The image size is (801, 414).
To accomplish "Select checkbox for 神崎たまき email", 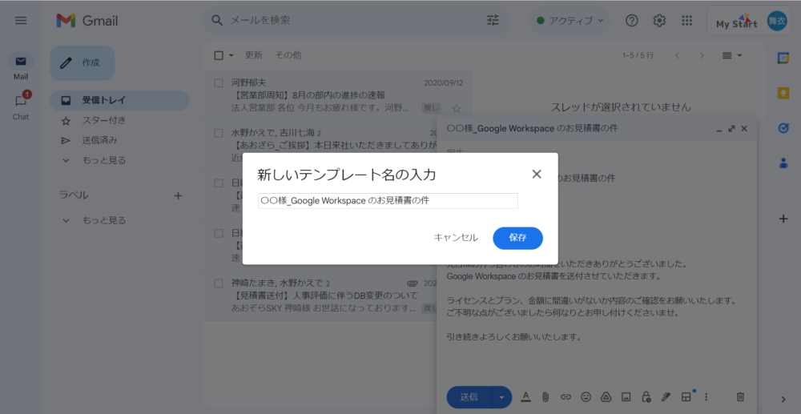I will (219, 283).
